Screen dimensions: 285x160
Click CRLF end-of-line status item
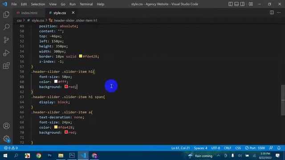point(228,148)
